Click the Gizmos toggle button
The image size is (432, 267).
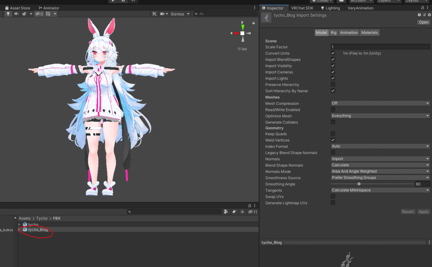click(177, 14)
